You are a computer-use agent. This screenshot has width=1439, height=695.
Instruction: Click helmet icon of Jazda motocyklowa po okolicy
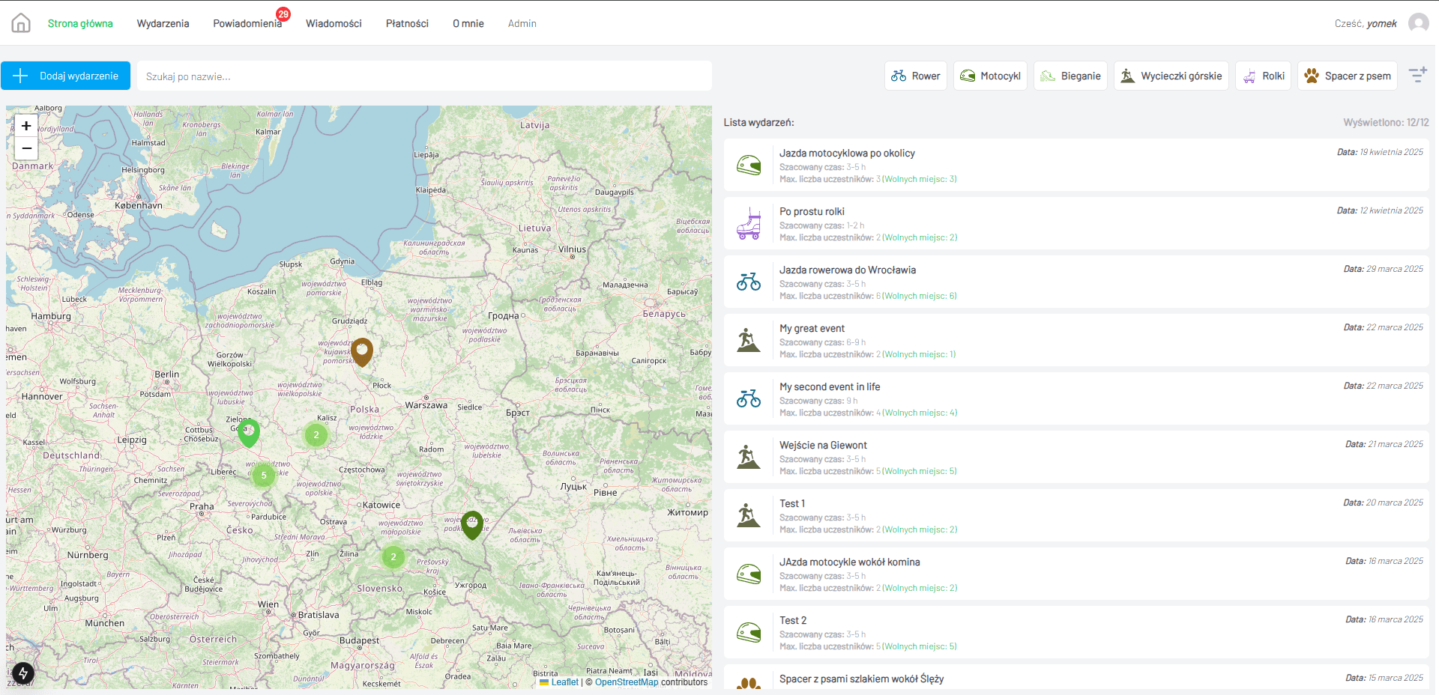click(748, 165)
